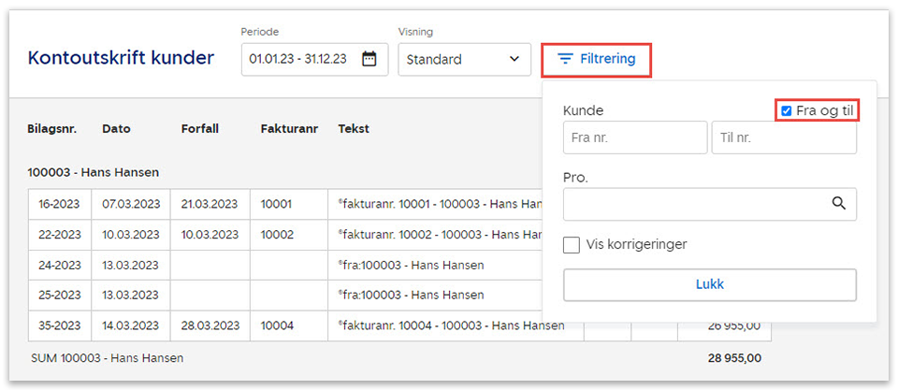Open the Filtrering filter panel button

pyautogui.click(x=597, y=59)
